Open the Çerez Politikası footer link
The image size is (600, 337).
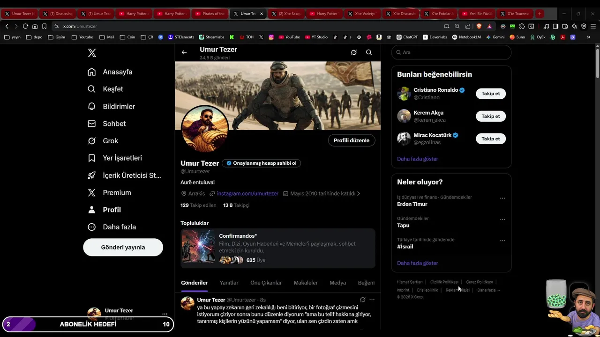(x=480, y=282)
